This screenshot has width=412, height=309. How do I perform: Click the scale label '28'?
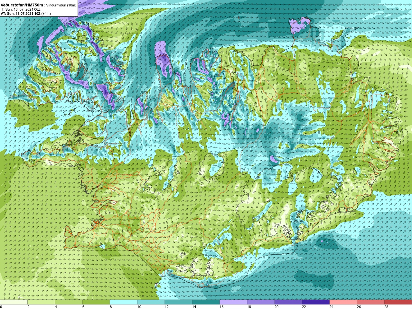coord(386,307)
